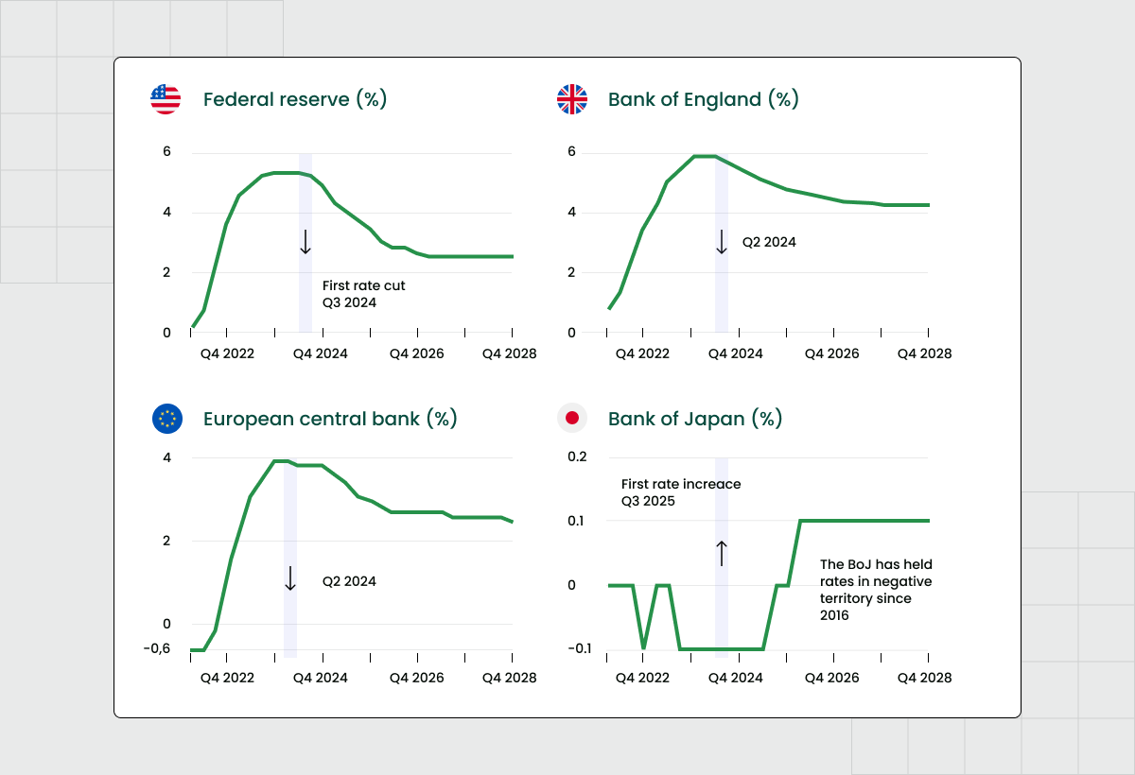
Task: Click the Japan flag icon
Action: click(571, 419)
